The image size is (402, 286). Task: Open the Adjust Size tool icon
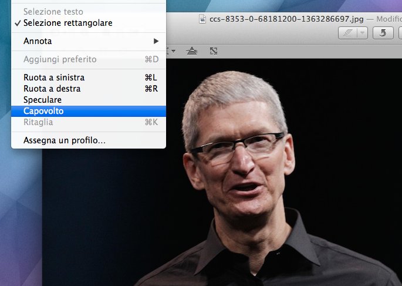pos(214,51)
